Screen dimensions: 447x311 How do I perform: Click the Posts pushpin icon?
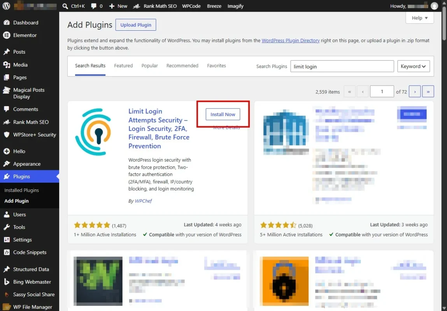click(x=7, y=52)
